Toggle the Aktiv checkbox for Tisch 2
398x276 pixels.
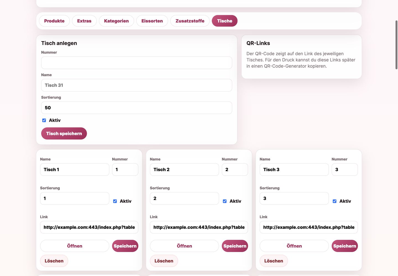coord(225,201)
